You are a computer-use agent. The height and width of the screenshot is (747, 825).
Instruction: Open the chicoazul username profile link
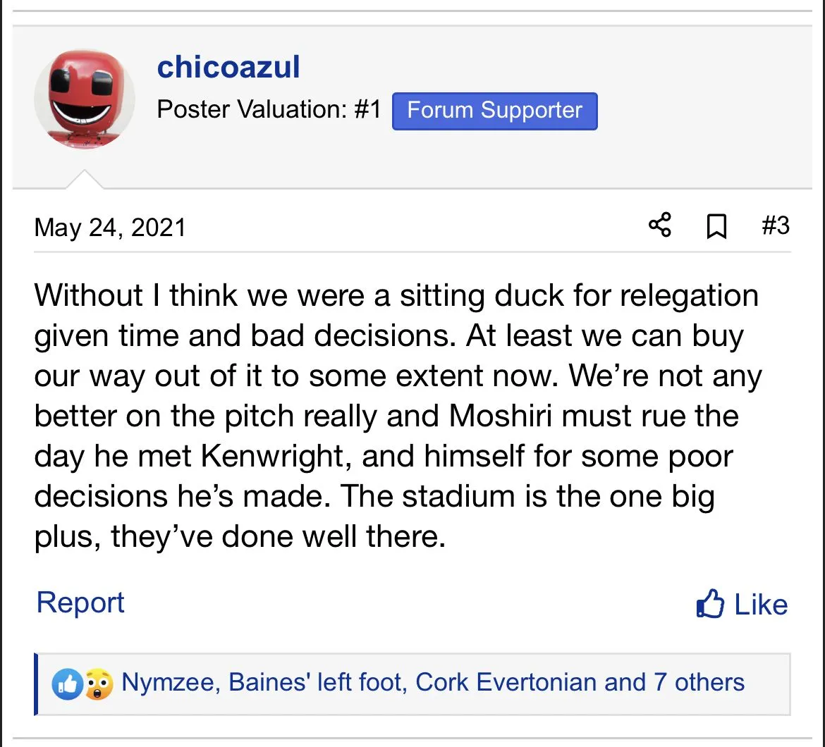click(x=228, y=68)
